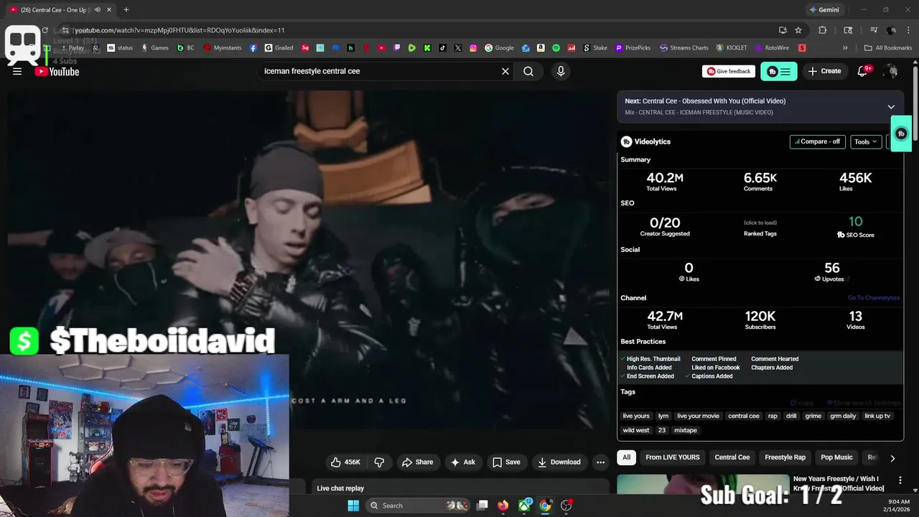Open the Videolytics Tools dropdown
The height and width of the screenshot is (517, 919).
pyautogui.click(x=866, y=141)
